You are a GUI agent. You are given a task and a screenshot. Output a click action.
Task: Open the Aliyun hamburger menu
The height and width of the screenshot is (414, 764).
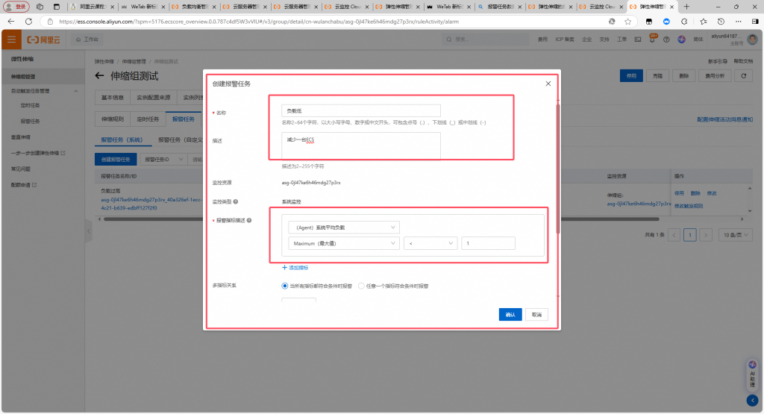(12, 39)
